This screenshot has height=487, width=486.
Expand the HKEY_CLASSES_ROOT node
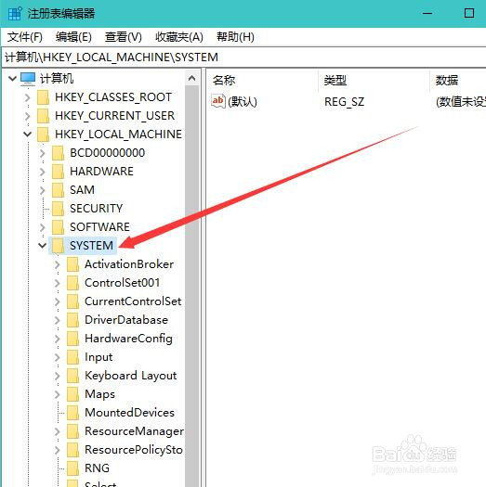click(27, 97)
